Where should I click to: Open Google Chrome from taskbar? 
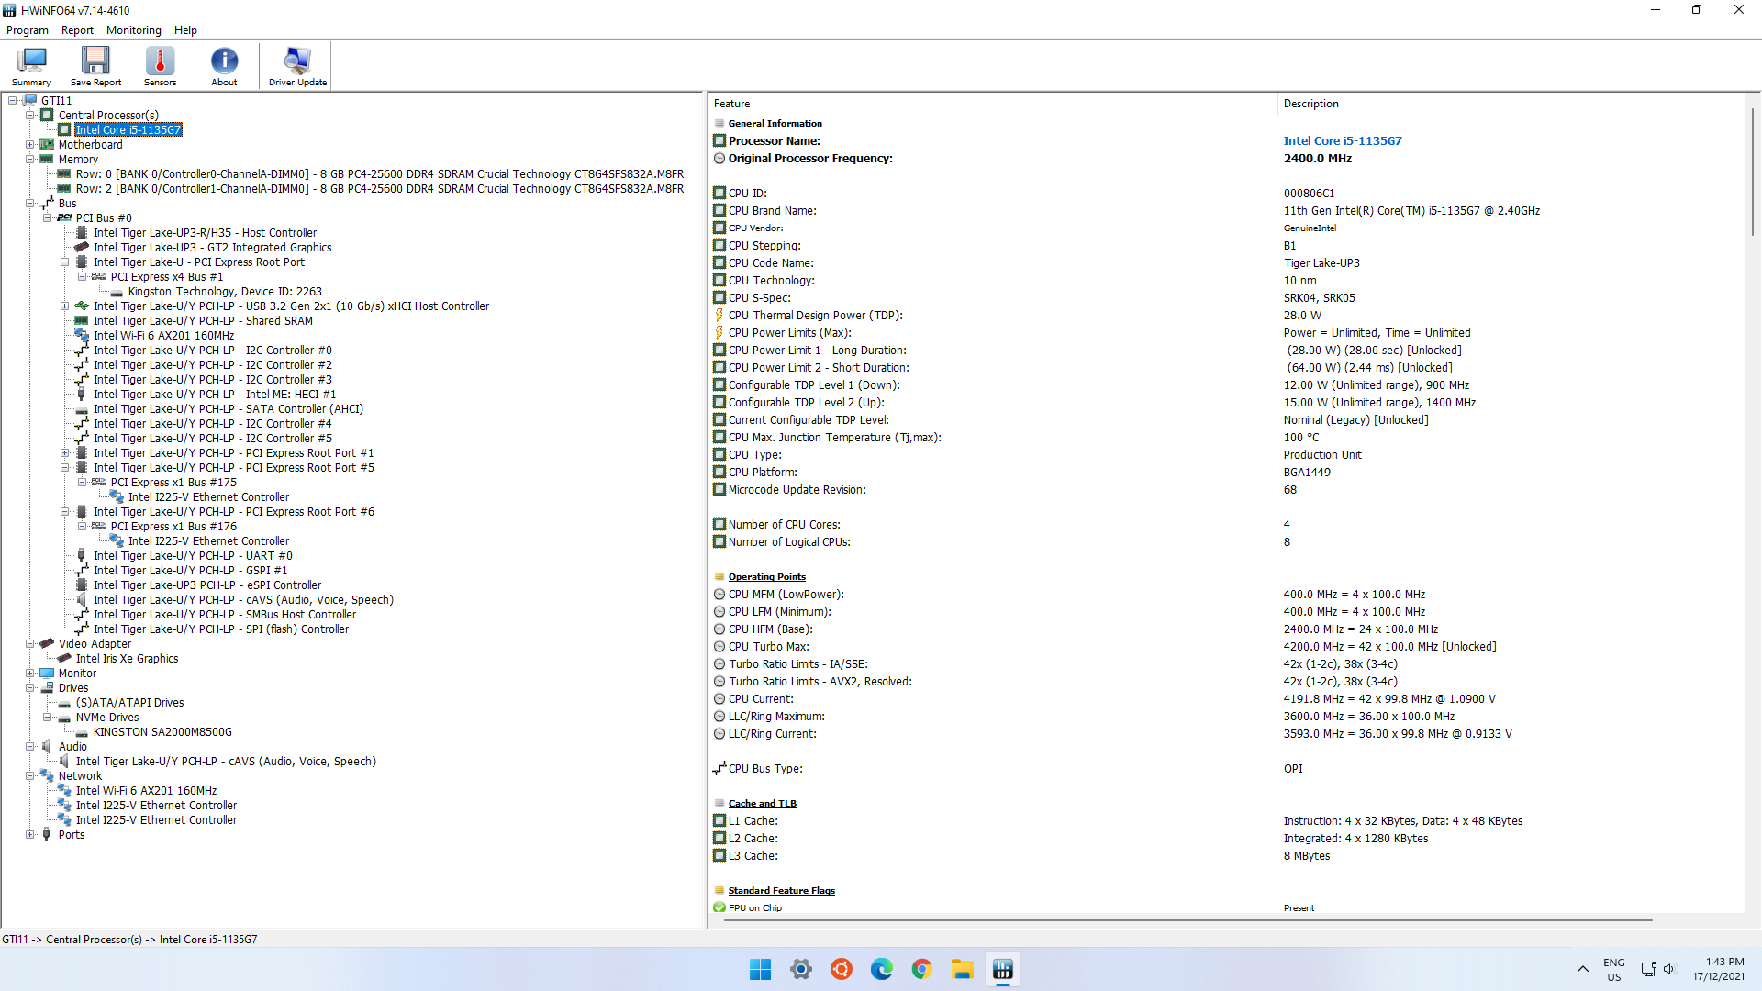pos(922,969)
